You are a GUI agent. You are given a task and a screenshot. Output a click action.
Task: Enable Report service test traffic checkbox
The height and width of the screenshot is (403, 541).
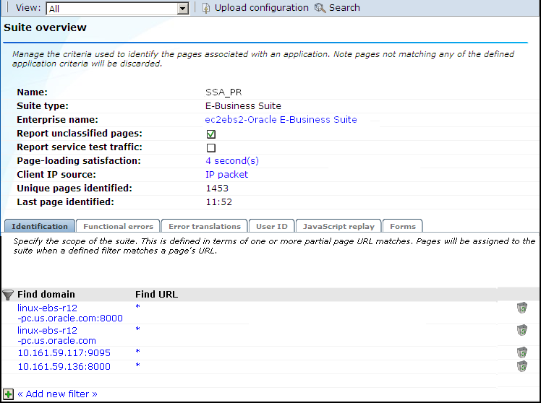211,148
